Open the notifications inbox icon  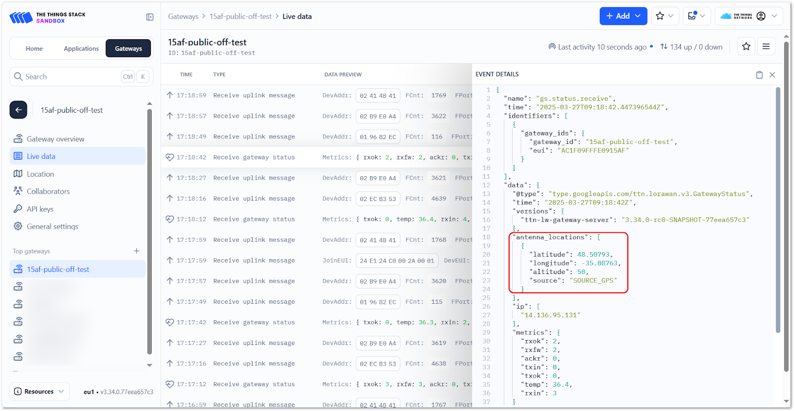(x=696, y=16)
